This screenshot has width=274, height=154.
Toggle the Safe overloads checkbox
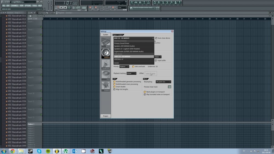click(x=133, y=66)
